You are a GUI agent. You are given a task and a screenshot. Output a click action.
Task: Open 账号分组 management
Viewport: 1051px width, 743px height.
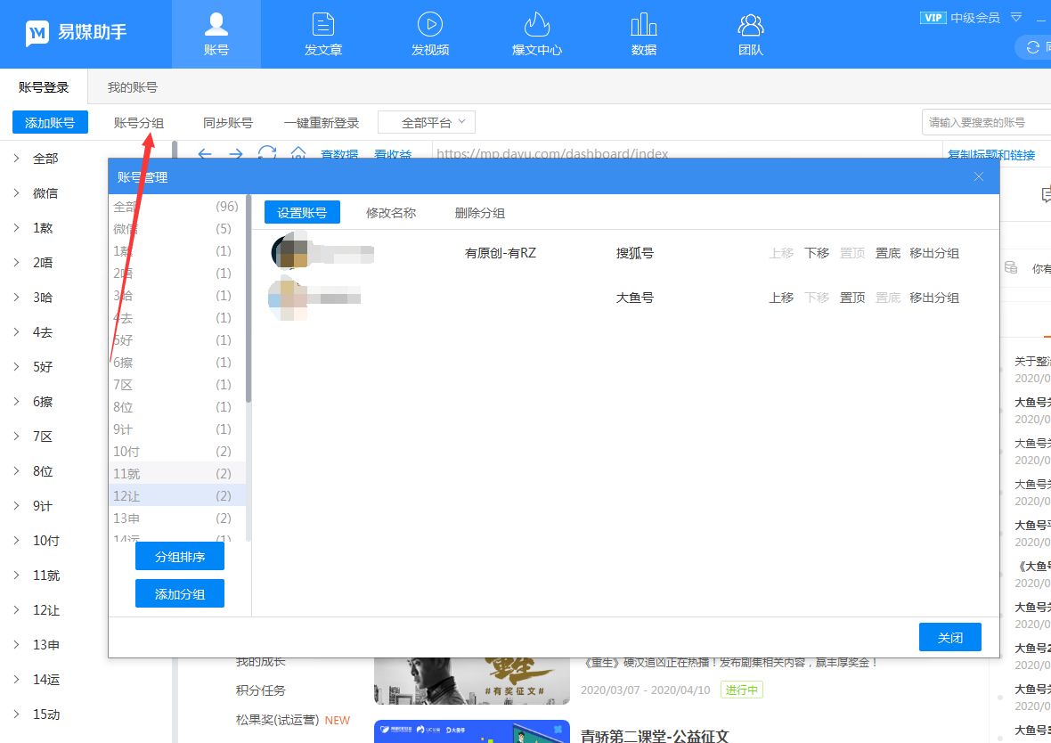(139, 123)
